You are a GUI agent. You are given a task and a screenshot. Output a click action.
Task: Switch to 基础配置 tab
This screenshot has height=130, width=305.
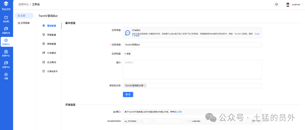pyautogui.click(x=50, y=26)
